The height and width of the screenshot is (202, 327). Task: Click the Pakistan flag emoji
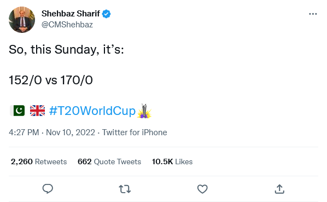(x=17, y=111)
